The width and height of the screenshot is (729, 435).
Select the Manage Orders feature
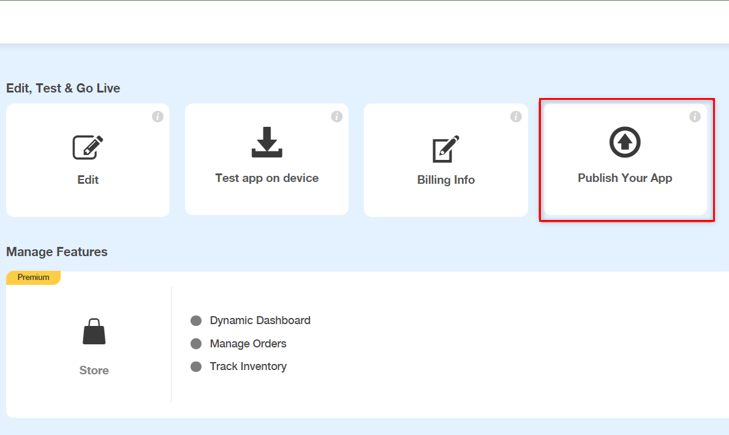[247, 343]
